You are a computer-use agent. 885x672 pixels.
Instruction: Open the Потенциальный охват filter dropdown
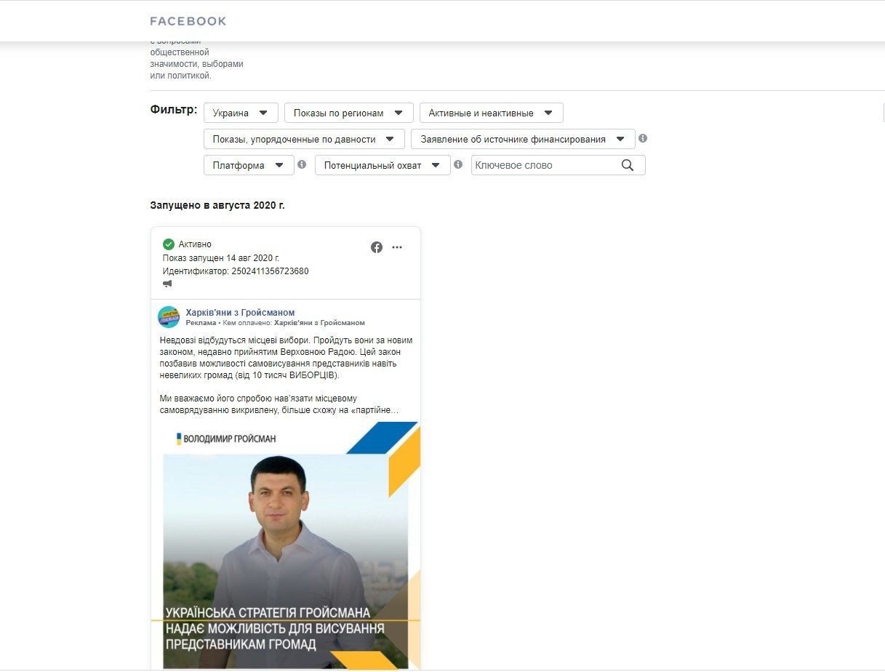382,165
